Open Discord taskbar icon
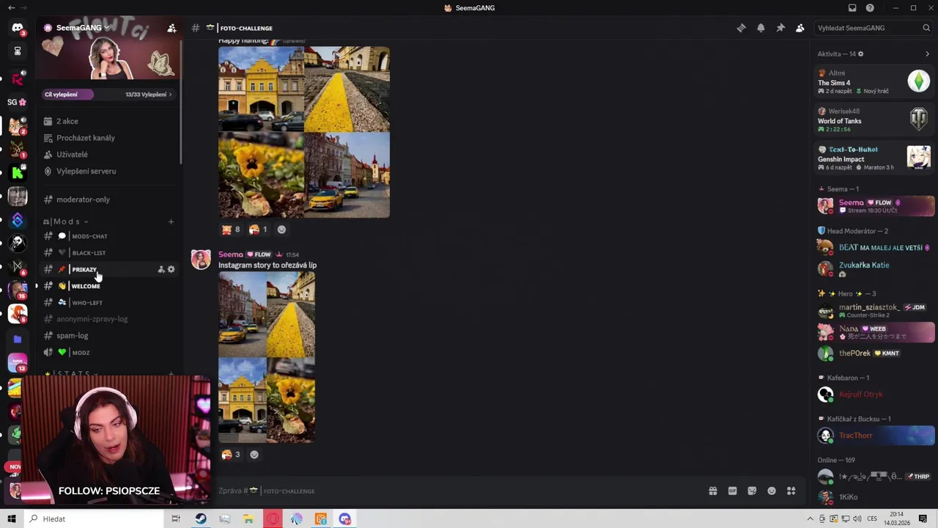Viewport: 938px width, 528px height. coord(345,518)
